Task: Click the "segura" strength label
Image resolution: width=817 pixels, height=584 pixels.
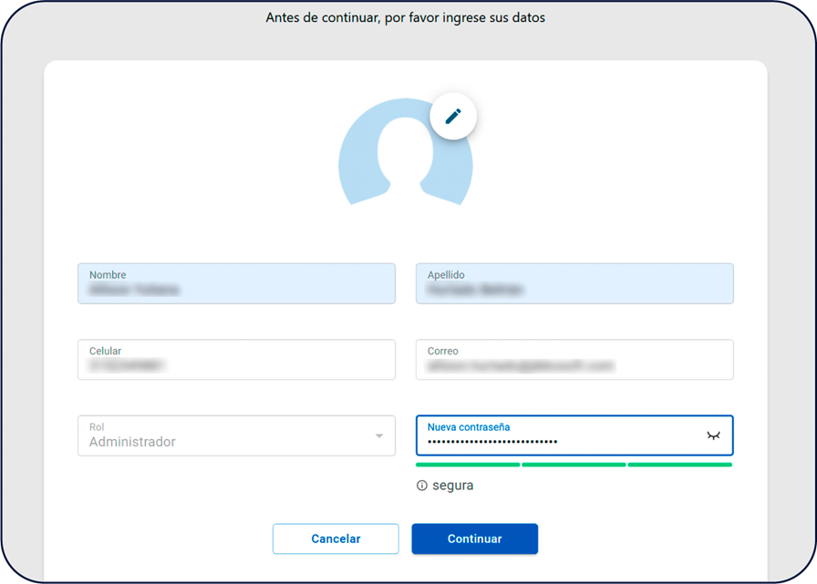Action: click(452, 486)
